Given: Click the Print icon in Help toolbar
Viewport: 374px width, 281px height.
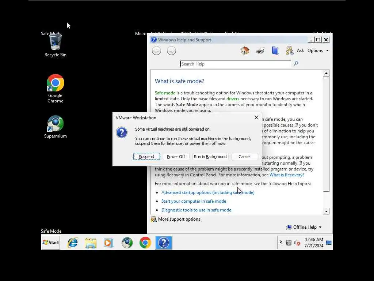Looking at the screenshot, I should [x=260, y=50].
